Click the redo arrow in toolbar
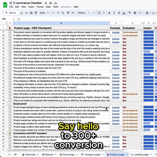Image resolution: width=157 pixels, height=157 pixels. [26, 13]
